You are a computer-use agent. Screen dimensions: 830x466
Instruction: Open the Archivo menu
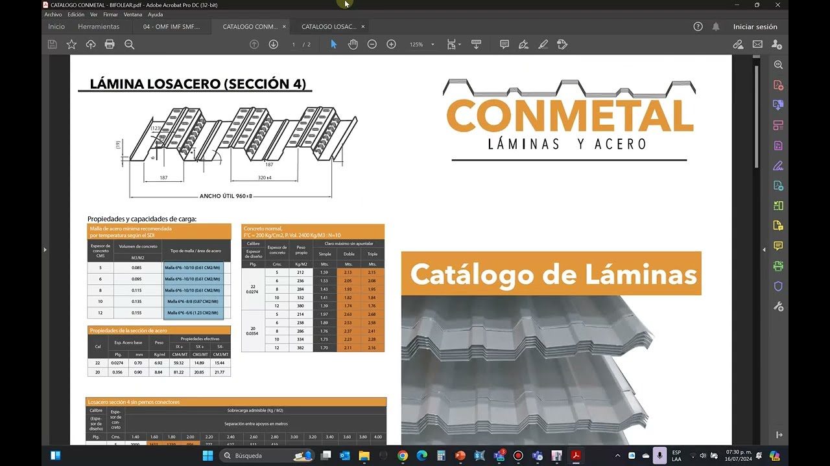(x=53, y=14)
